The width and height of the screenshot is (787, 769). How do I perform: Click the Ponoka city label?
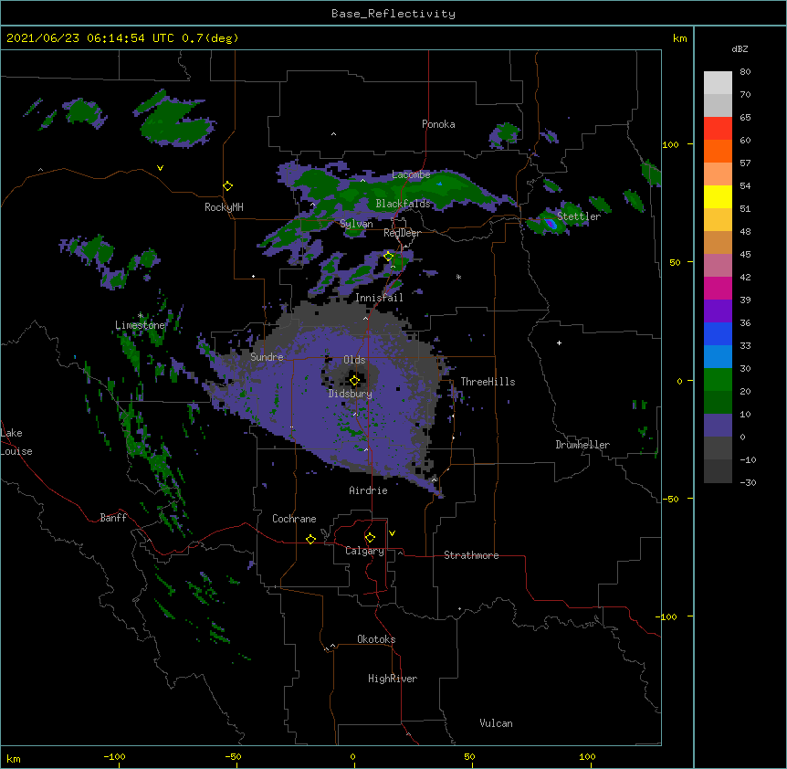pyautogui.click(x=438, y=124)
